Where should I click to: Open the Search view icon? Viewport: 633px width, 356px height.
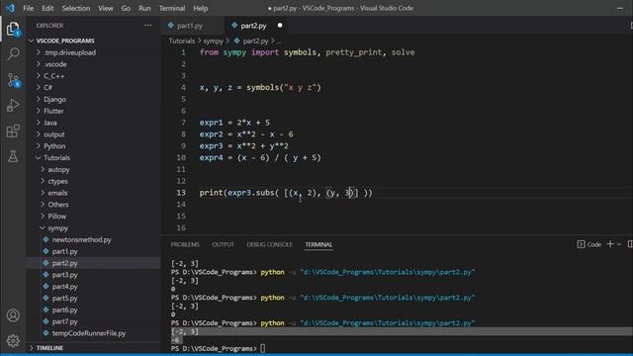point(13,53)
